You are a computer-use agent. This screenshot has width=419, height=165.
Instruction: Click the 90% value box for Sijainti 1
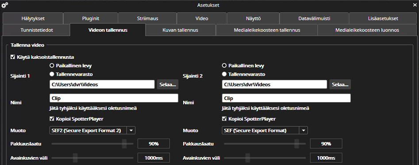154,144
